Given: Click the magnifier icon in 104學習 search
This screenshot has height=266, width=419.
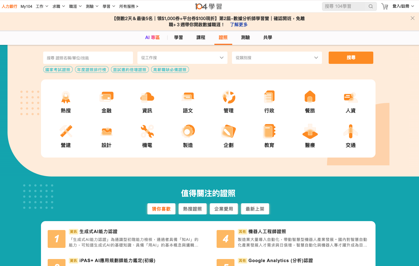Looking at the screenshot, I should [370, 6].
